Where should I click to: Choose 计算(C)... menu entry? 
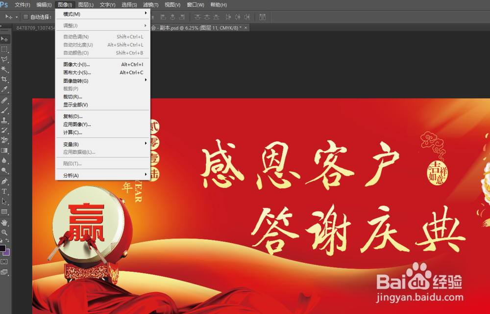pyautogui.click(x=103, y=132)
